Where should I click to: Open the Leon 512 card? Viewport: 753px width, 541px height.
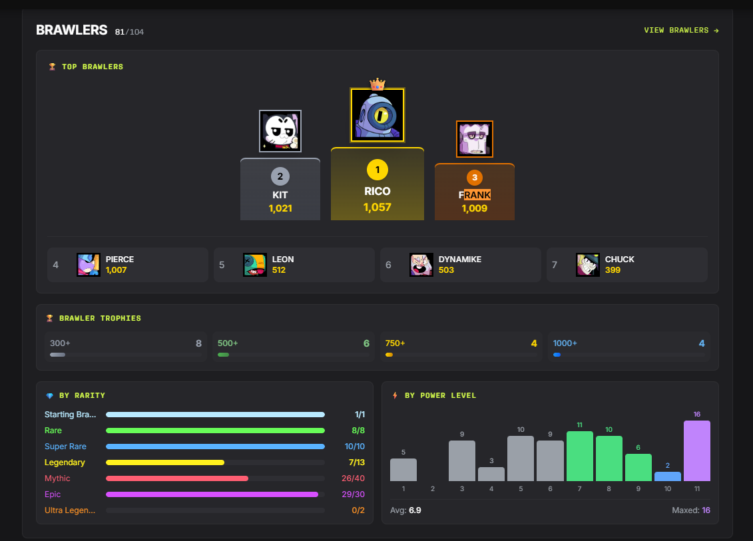[x=294, y=265]
